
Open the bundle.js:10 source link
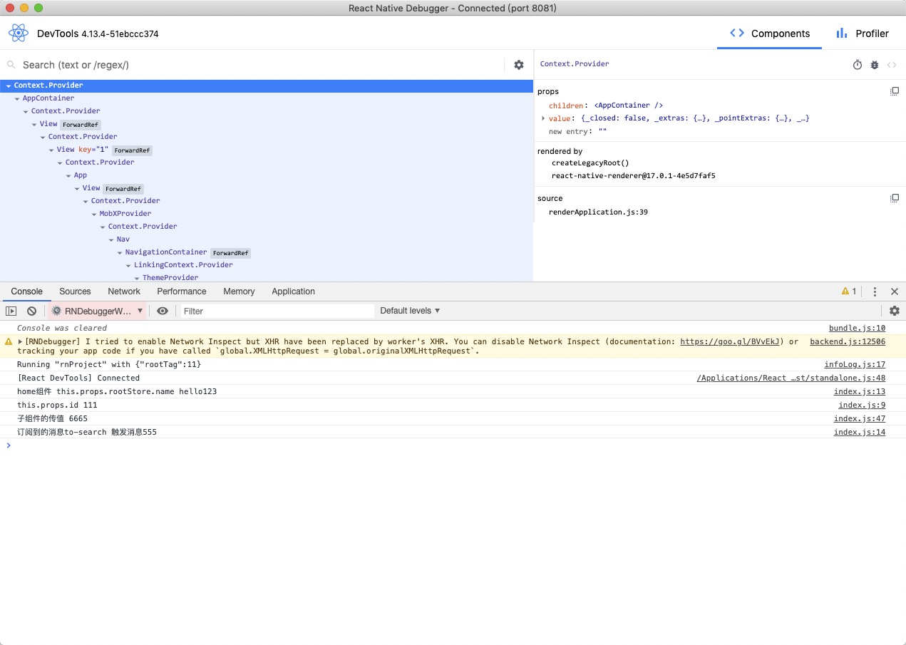point(857,328)
